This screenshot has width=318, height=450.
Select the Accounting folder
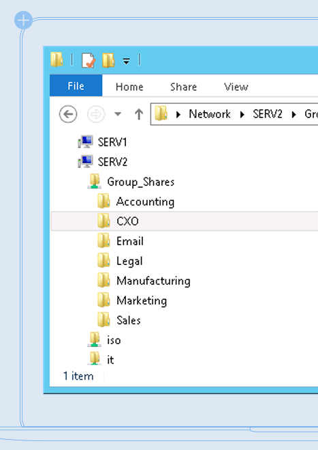(x=136, y=201)
